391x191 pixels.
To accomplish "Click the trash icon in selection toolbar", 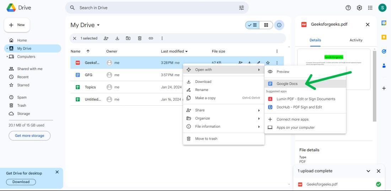I will 140,38.
